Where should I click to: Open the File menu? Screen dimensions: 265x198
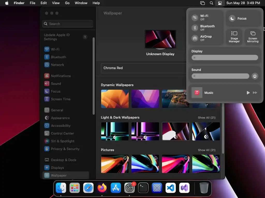[x=32, y=3]
